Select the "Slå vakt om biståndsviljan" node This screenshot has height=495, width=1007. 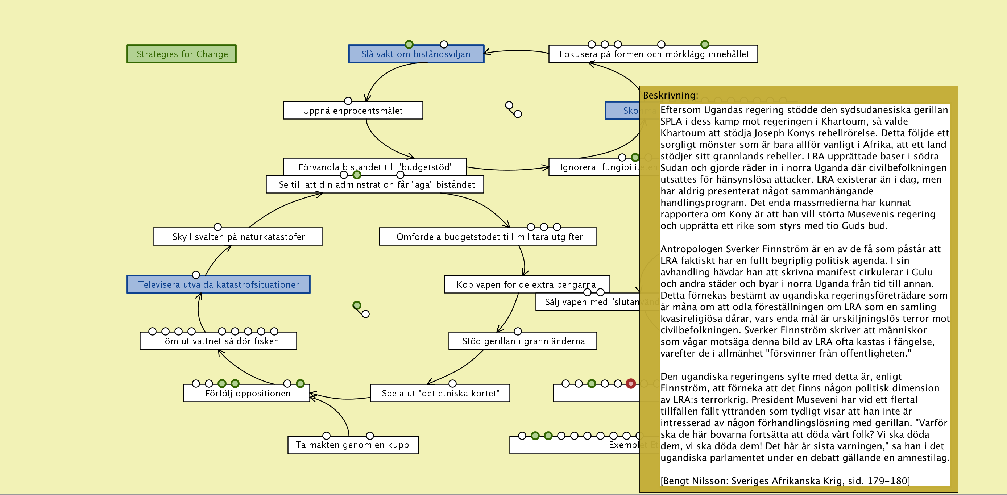coord(416,54)
